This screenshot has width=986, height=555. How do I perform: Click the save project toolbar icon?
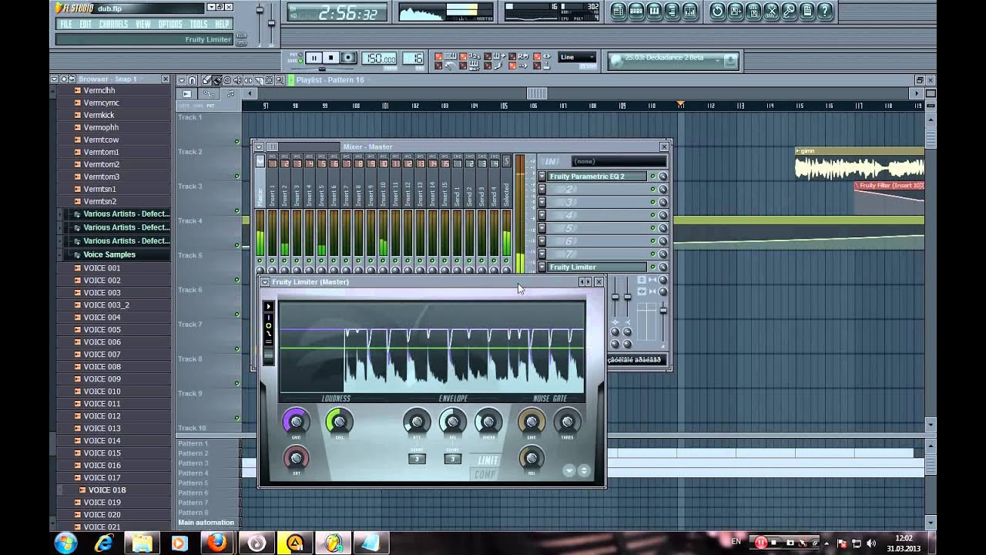coord(736,11)
